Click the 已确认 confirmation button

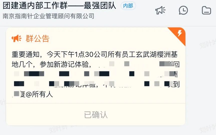pos(96,115)
